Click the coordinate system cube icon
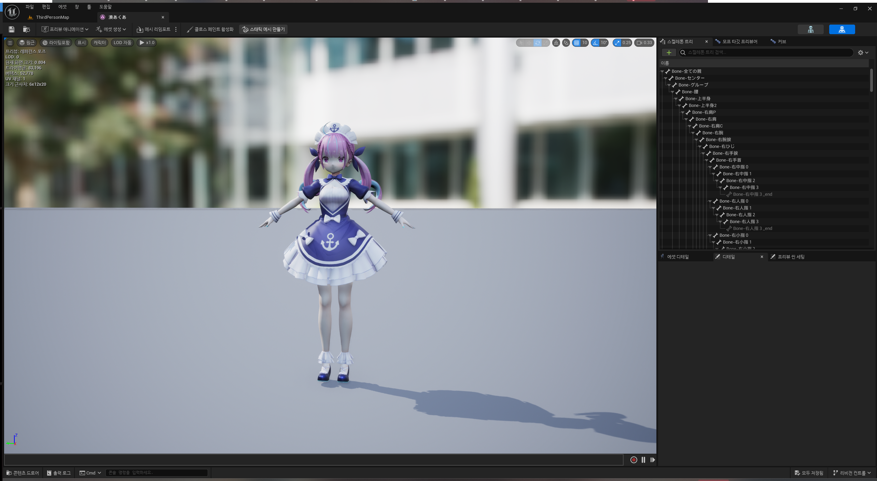 tap(556, 43)
